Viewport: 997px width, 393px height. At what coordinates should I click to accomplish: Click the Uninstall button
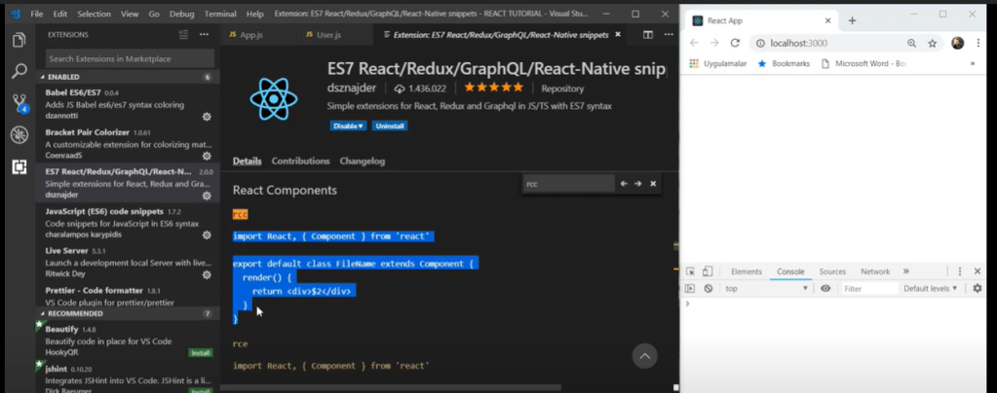pyautogui.click(x=390, y=125)
